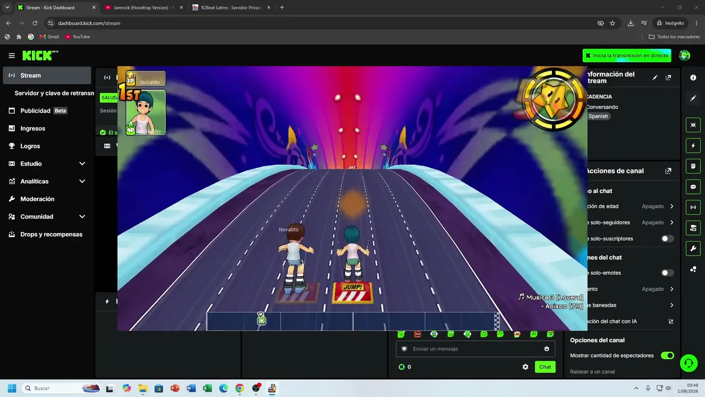
Task: Bookmark this page with the star icon
Action: pyautogui.click(x=612, y=23)
